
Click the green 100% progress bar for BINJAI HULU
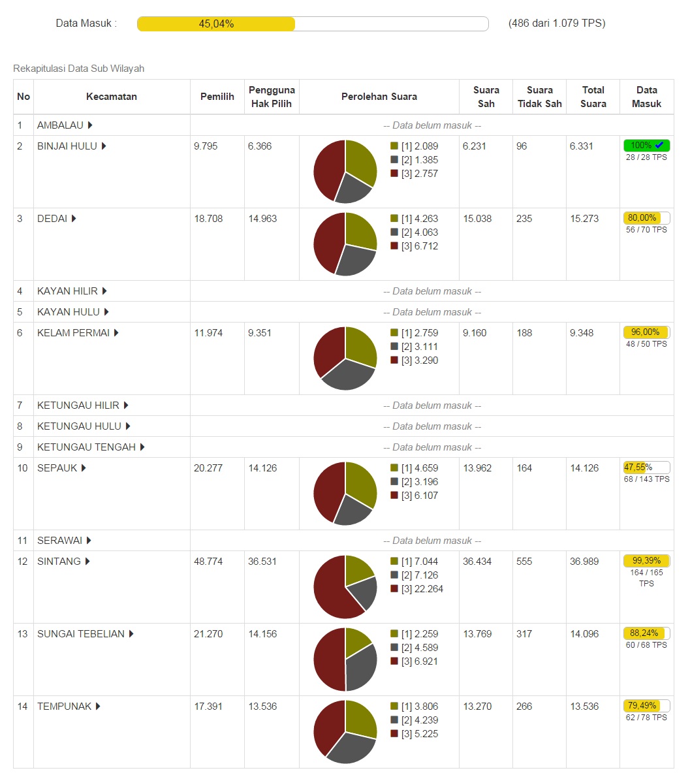[646, 146]
